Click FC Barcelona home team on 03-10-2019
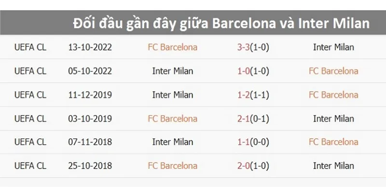This screenshot has height=193, width=386. (x=172, y=118)
